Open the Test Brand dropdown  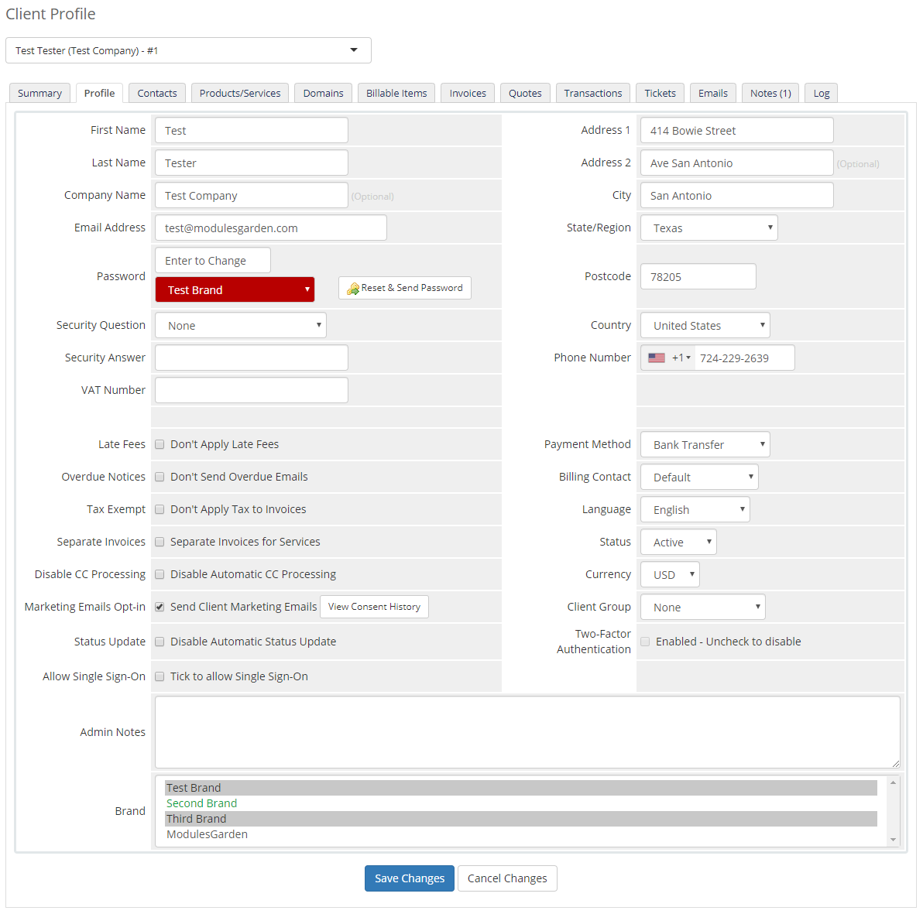(234, 289)
